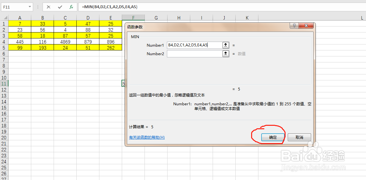Click cell D4 containing 879
Viewport: 366px width, 180px height.
(88, 42)
